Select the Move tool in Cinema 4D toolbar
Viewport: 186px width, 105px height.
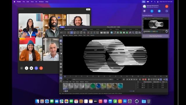(x=71, y=32)
